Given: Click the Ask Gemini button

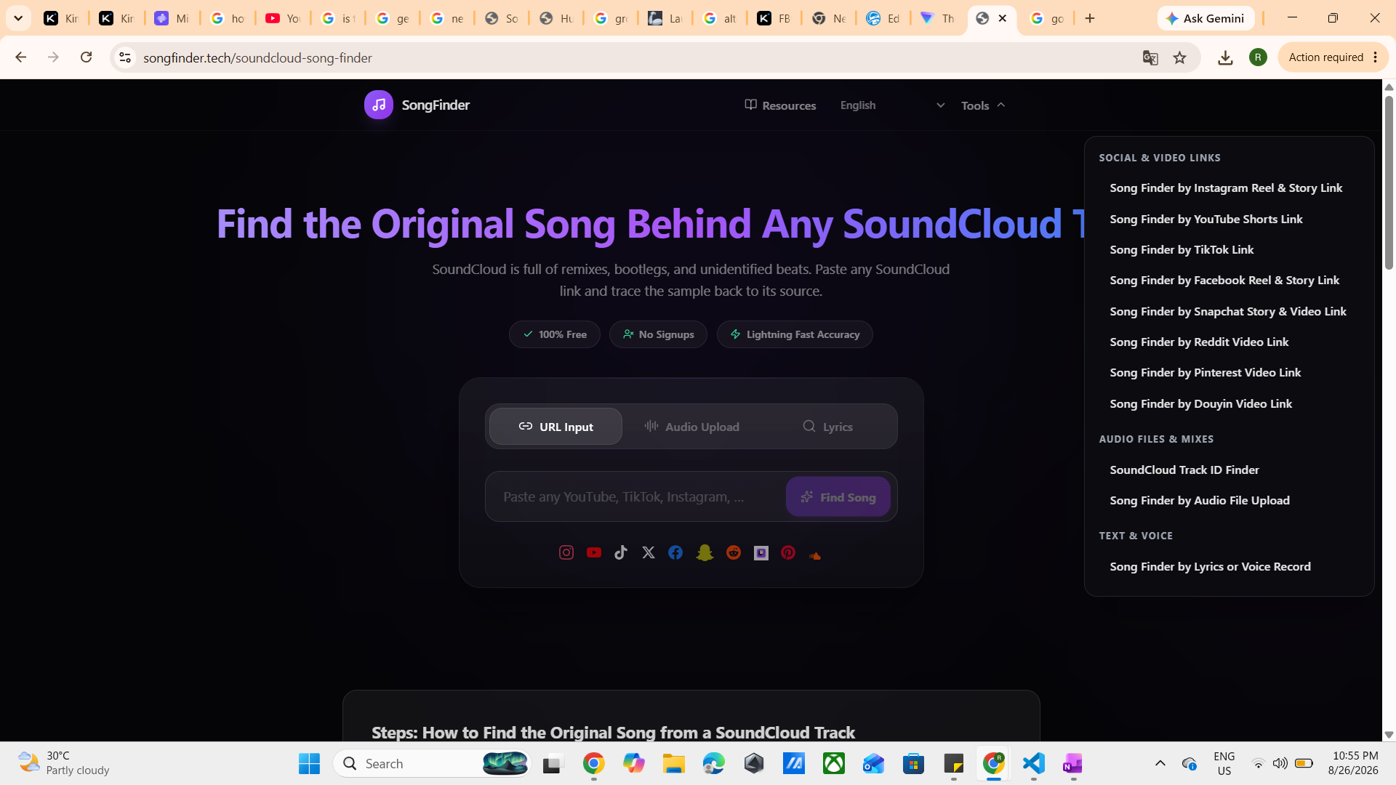Looking at the screenshot, I should tap(1206, 18).
